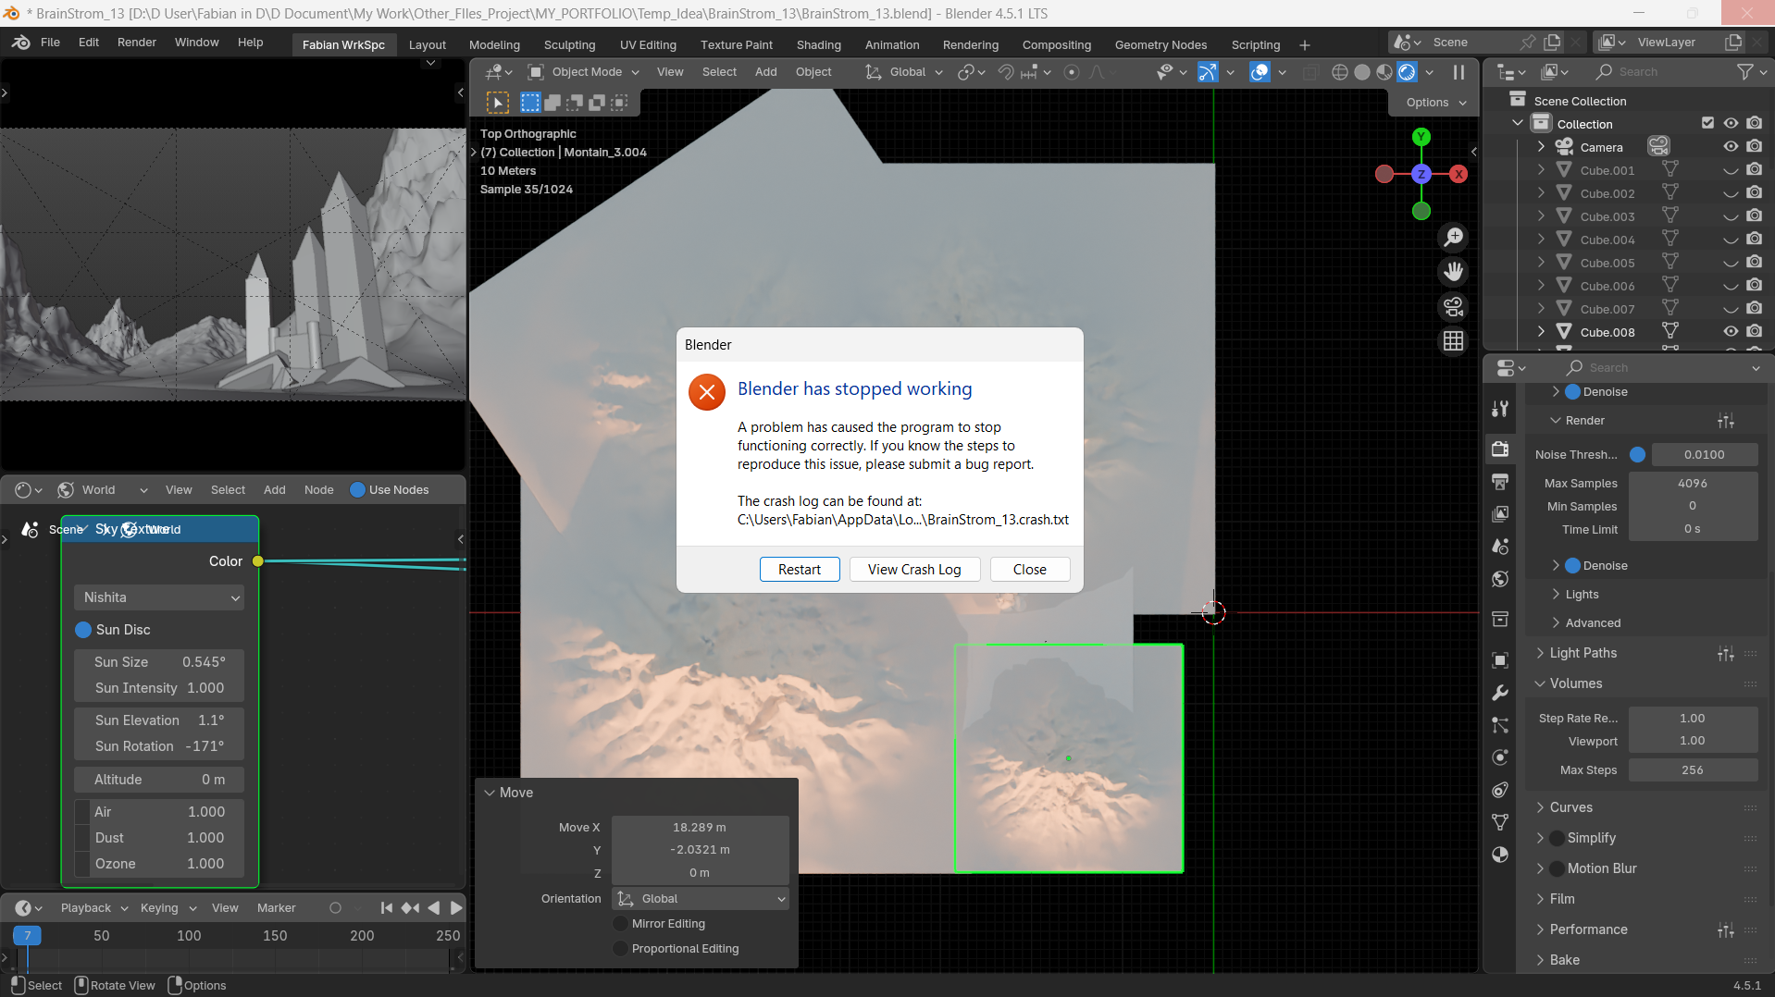Play animation forward in timeline
Image resolution: width=1775 pixels, height=997 pixels.
pos(456,908)
